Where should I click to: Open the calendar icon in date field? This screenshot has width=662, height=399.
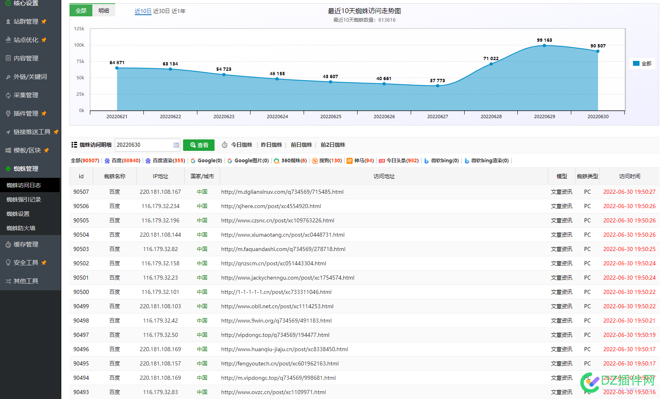pyautogui.click(x=176, y=145)
